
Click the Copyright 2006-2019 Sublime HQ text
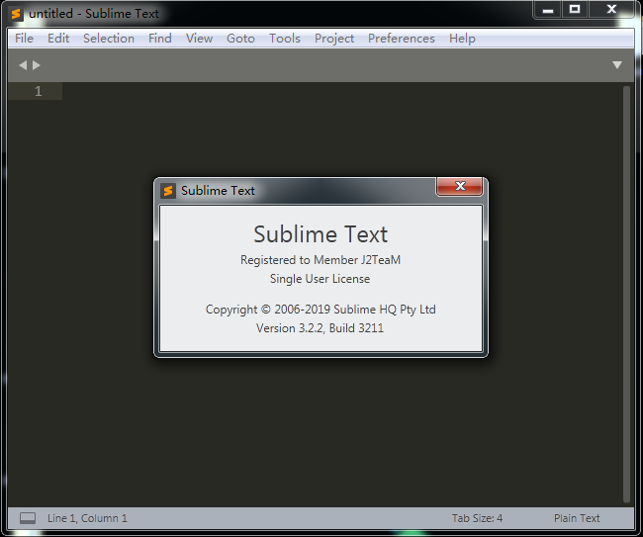321,310
